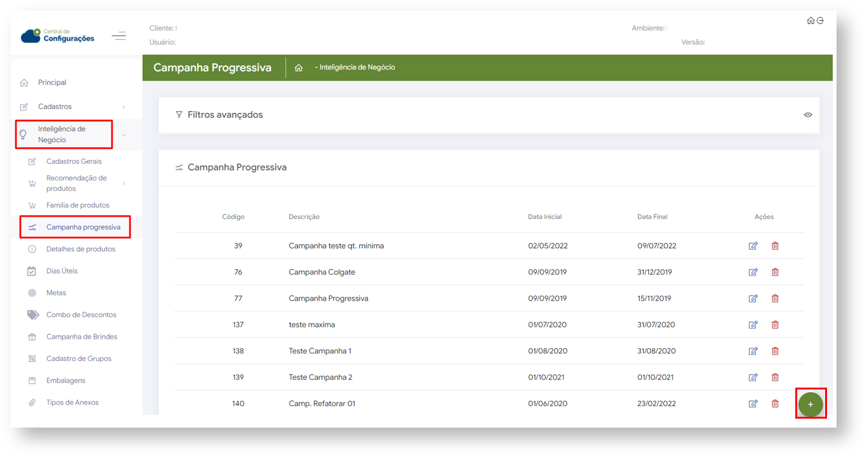Click the logout icon in the top right
Viewport: 867px width, 458px height.
point(820,21)
